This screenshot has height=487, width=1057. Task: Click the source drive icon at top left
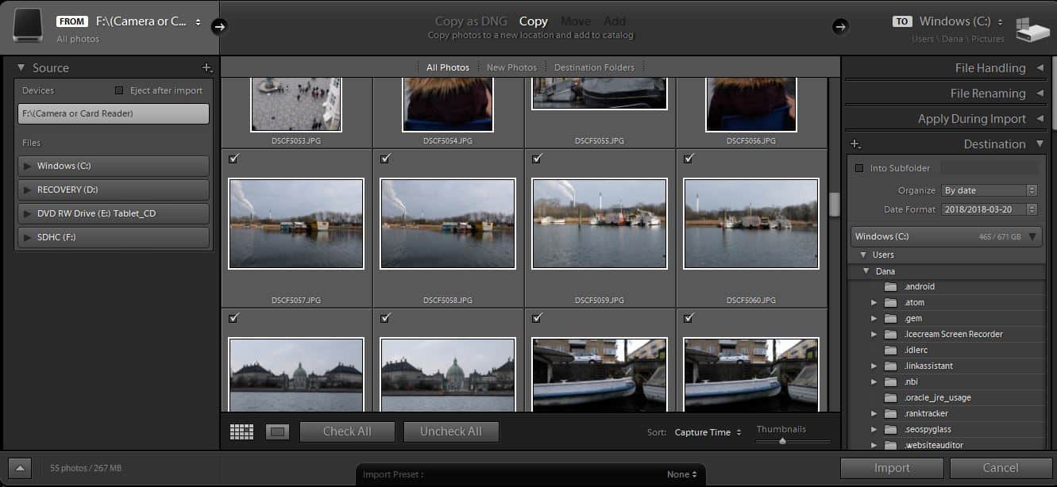pos(28,26)
